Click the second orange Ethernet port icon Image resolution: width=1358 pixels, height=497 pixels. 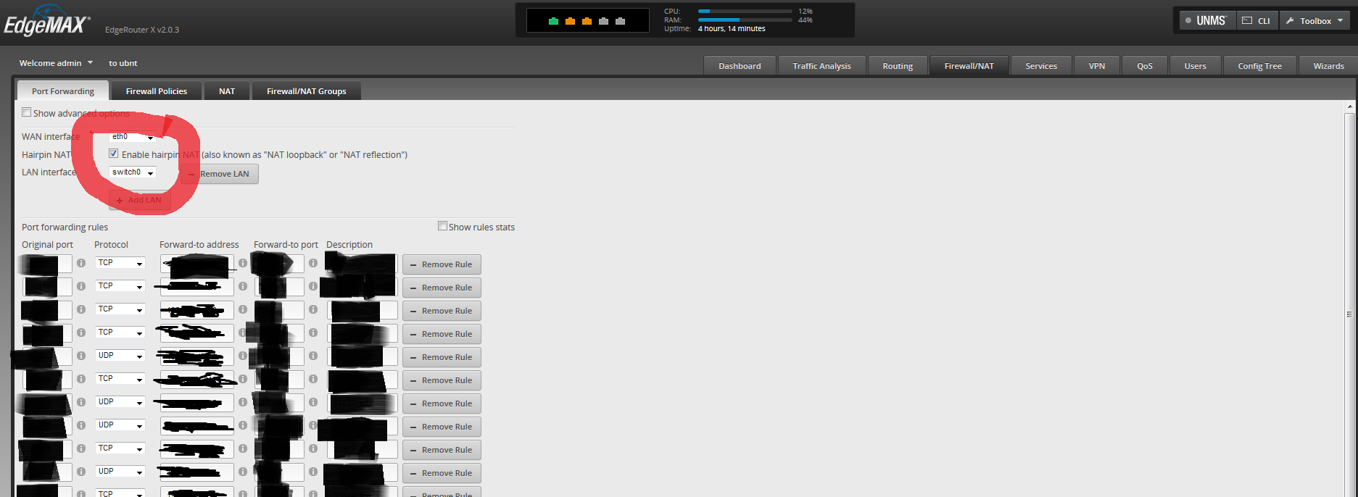click(x=587, y=21)
